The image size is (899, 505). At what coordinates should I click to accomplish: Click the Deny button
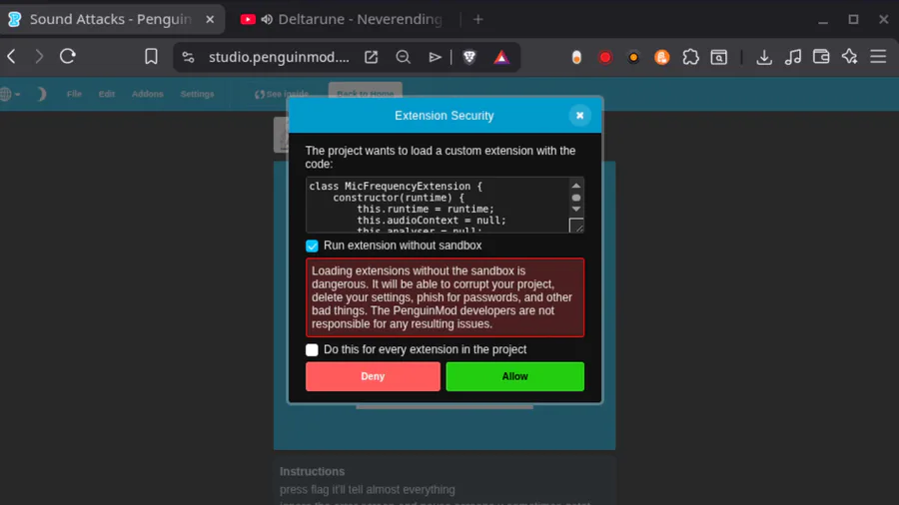373,376
